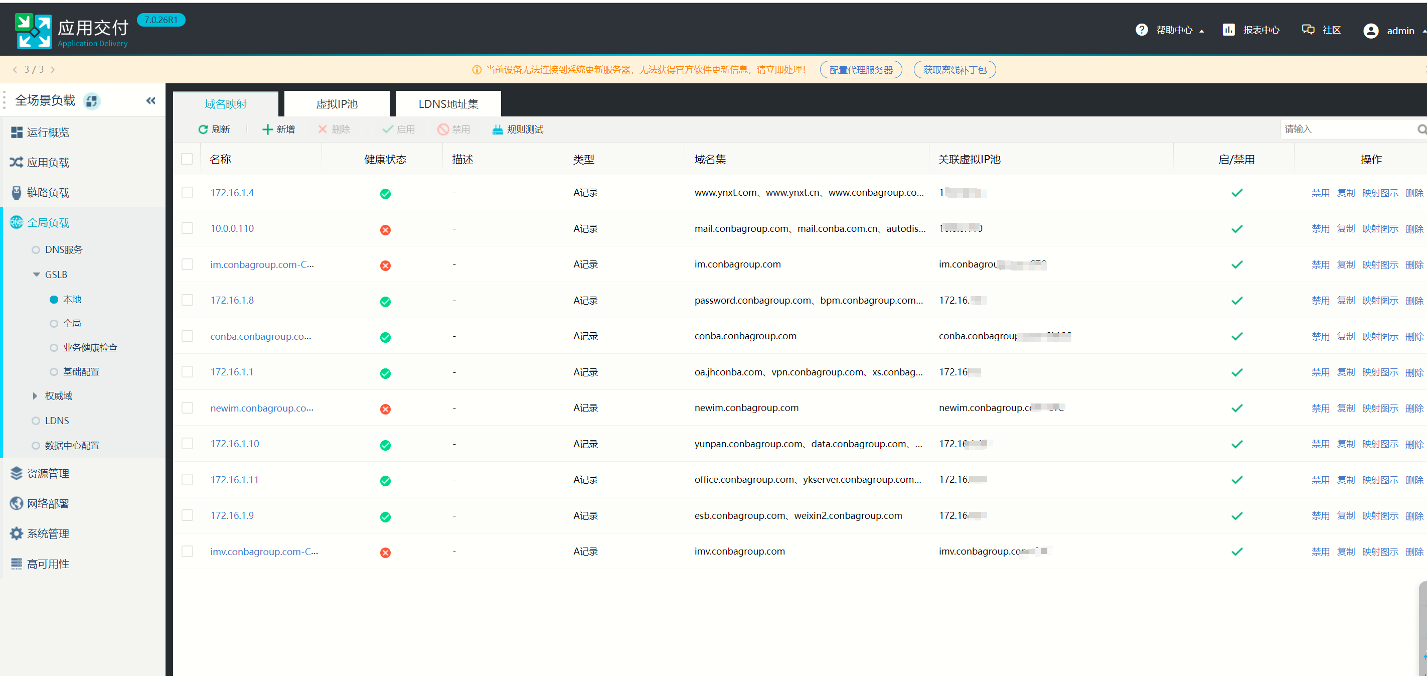1427x676 pixels.
Task: Switch to LDNS地址集 tab
Action: [447, 104]
